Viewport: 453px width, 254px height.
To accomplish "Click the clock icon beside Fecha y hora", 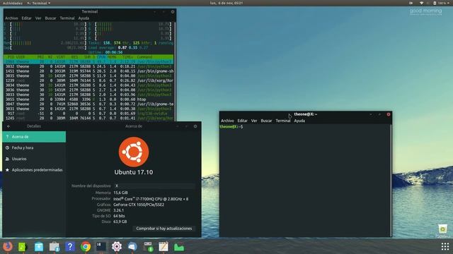I will pos(8,147).
